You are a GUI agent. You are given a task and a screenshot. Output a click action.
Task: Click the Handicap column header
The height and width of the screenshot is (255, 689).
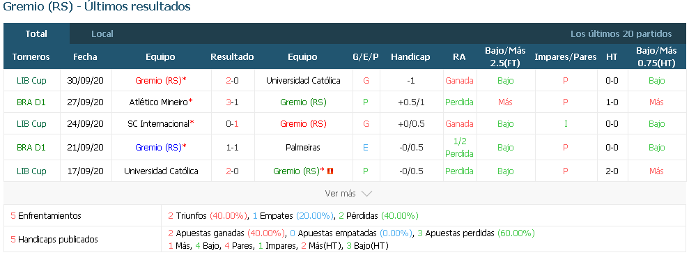coord(410,56)
